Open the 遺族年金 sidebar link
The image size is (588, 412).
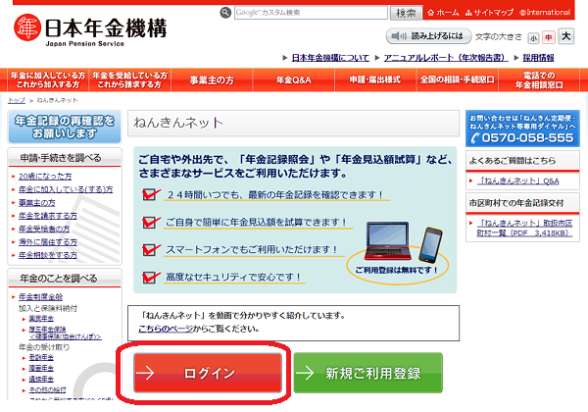coord(41,379)
